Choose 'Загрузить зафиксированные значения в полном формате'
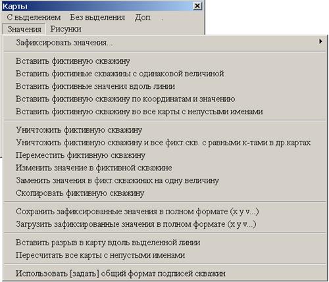This screenshot has height=282, width=329. pyautogui.click(x=165, y=224)
